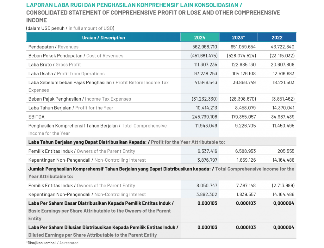
Task: Click the negative 2022 value (2.713.989)
Action: pos(283,186)
